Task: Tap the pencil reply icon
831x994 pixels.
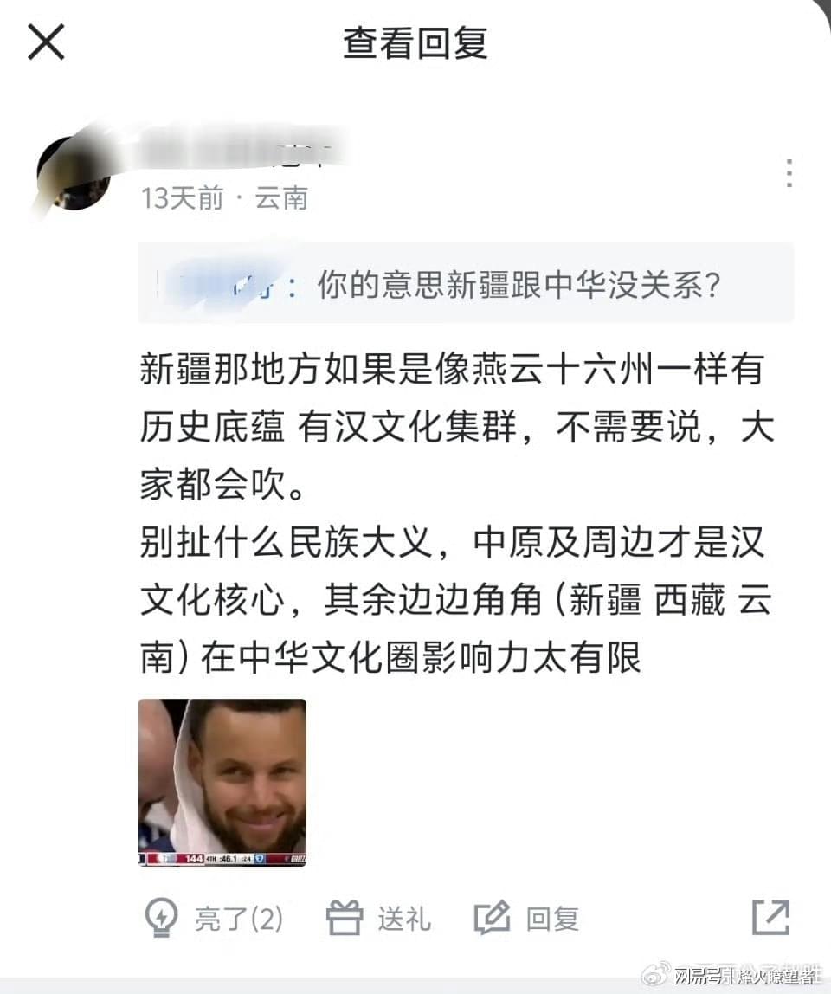Action: coord(492,917)
